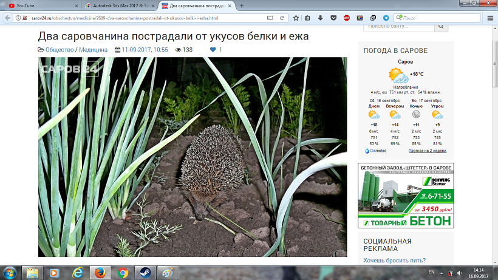Open Adblock Plus ABP icon
This screenshot has height=280, width=498.
pyautogui.click(x=347, y=18)
